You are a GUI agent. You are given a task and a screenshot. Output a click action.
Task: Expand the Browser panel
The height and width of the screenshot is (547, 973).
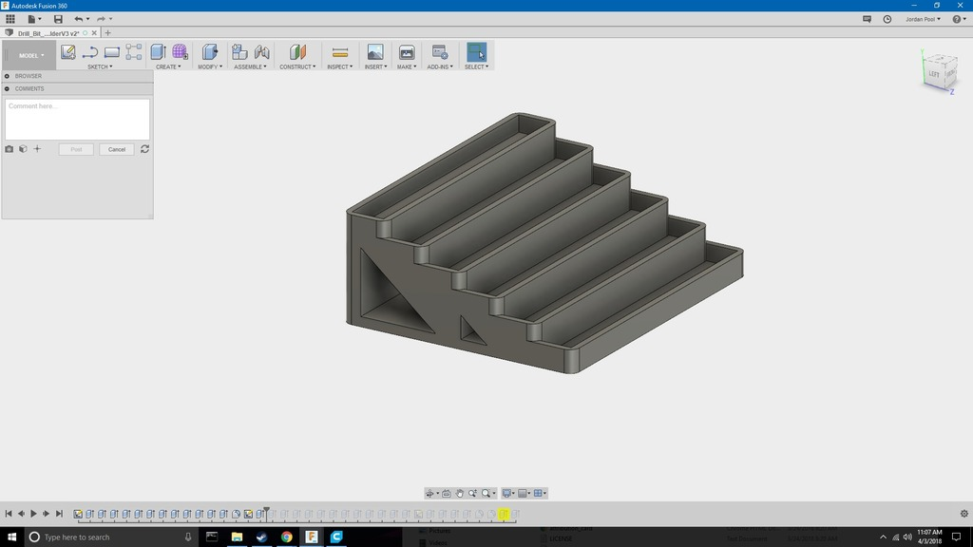point(7,76)
